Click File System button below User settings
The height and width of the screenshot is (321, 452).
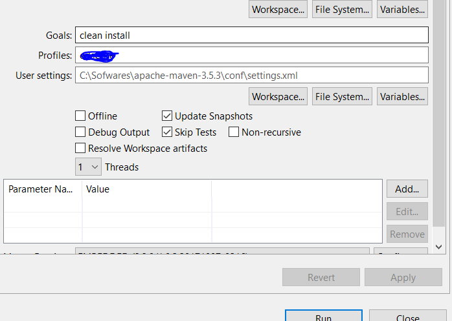(x=341, y=97)
